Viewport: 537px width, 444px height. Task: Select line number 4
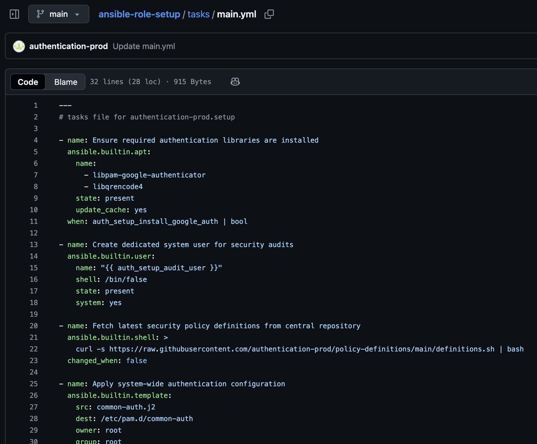(35, 140)
